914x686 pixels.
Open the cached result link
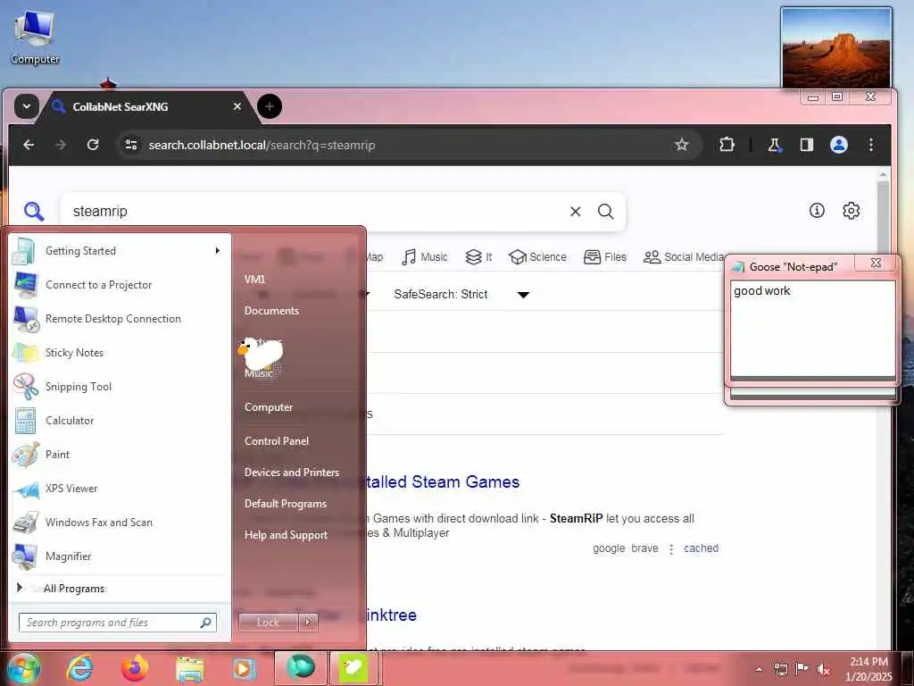pos(701,548)
